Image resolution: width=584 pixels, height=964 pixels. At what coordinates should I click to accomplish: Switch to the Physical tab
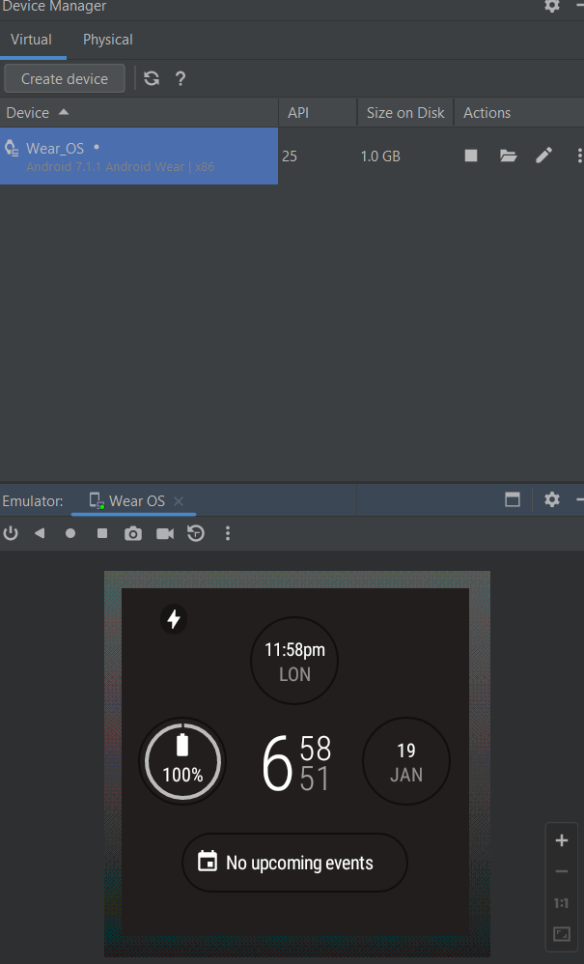click(107, 40)
